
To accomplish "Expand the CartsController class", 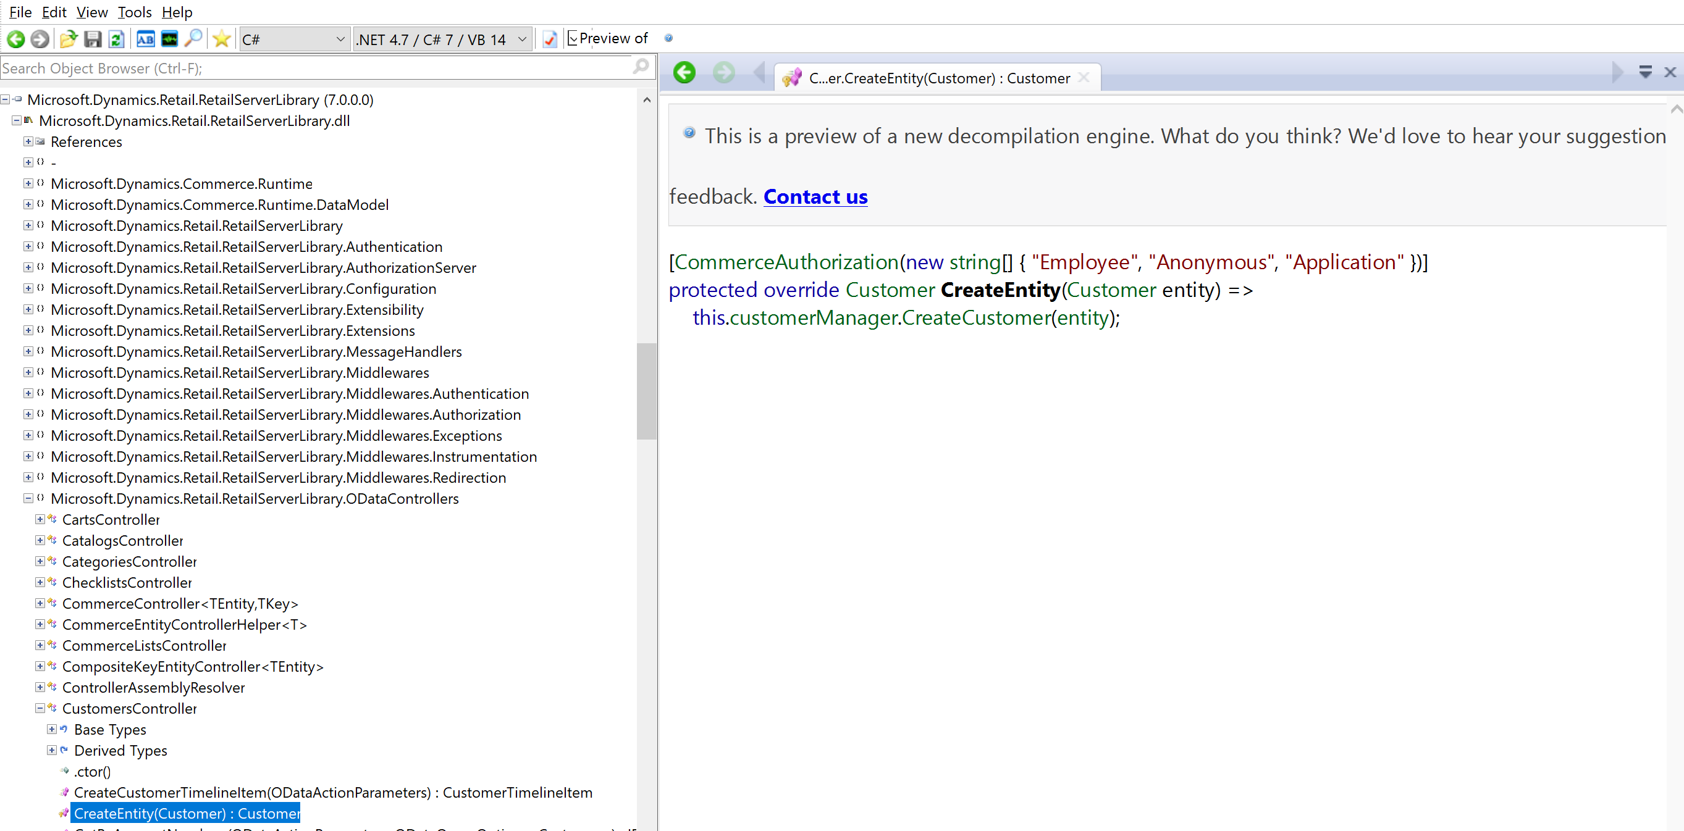I will (40, 519).
